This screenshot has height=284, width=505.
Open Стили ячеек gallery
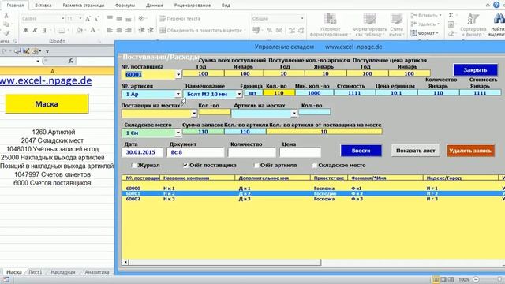point(396,25)
